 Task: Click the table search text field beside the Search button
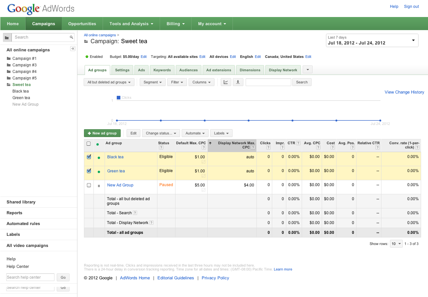tap(268, 82)
